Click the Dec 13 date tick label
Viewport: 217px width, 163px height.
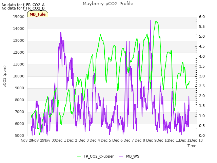click(x=197, y=140)
